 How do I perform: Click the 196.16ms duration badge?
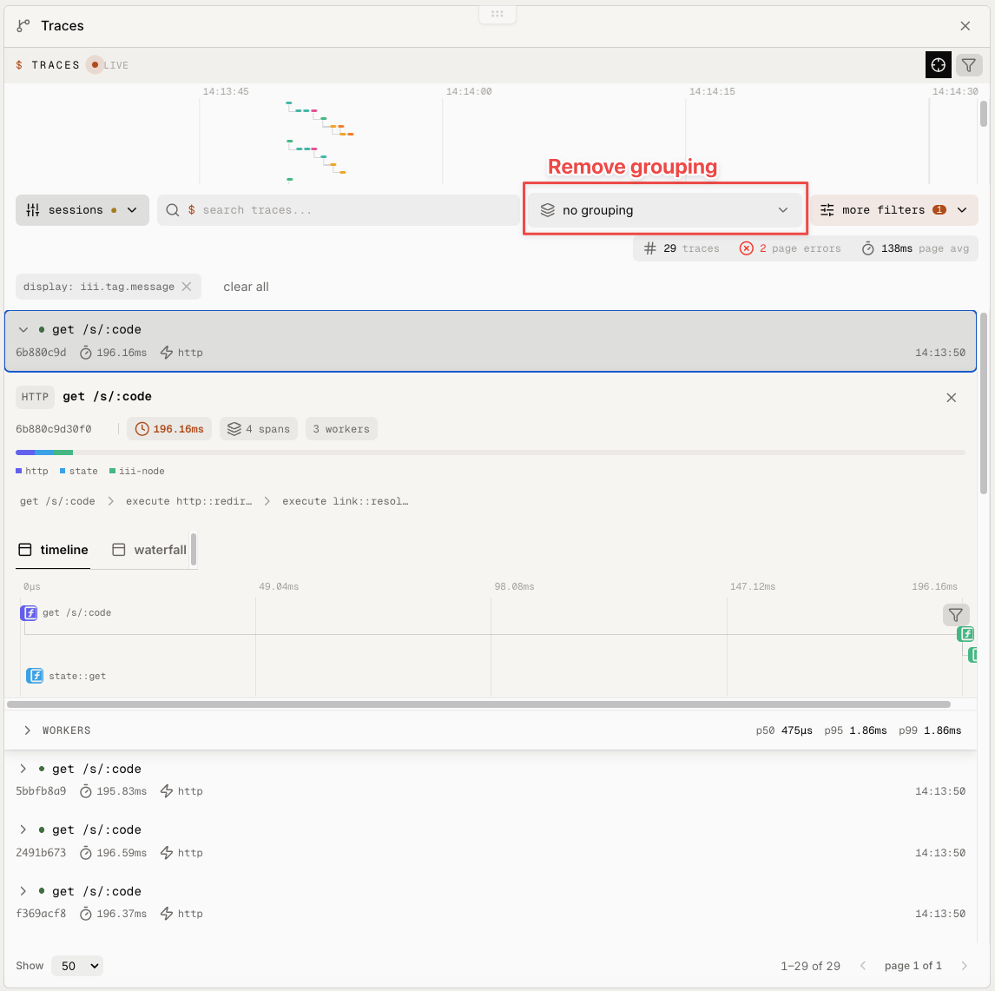(x=169, y=429)
